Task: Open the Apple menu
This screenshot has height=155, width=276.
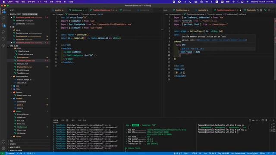Action: (x=4, y=2)
